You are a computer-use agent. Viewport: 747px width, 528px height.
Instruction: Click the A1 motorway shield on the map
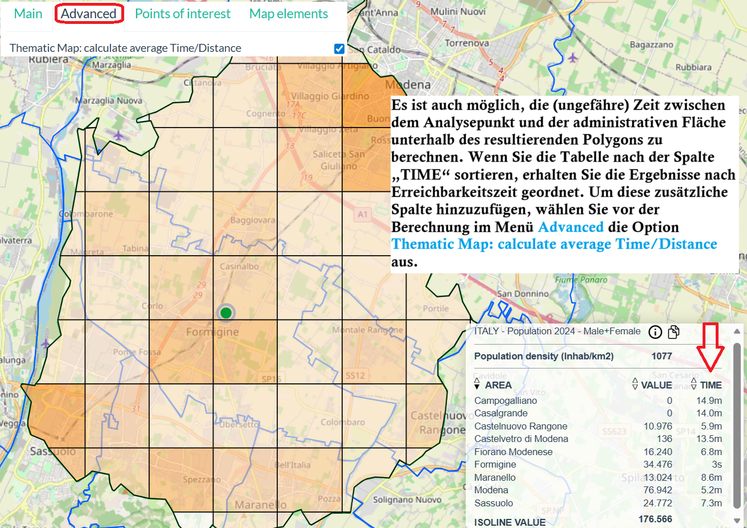tap(363, 214)
